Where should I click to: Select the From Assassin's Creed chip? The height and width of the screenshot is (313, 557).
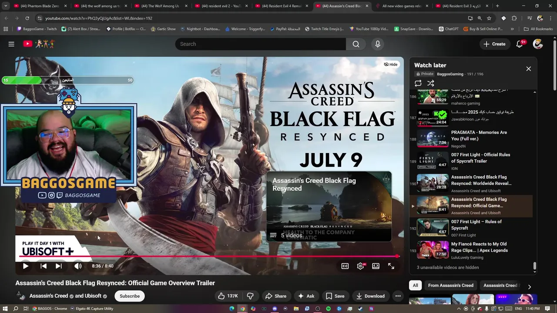pos(451,286)
